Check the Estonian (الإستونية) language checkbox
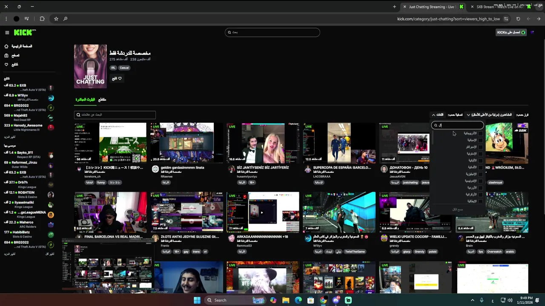Screen dimensions: 545x306 tap(480, 154)
